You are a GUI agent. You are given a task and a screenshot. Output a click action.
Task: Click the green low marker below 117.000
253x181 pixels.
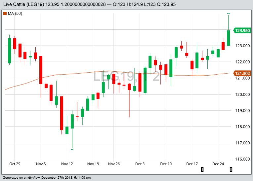pos(72,150)
